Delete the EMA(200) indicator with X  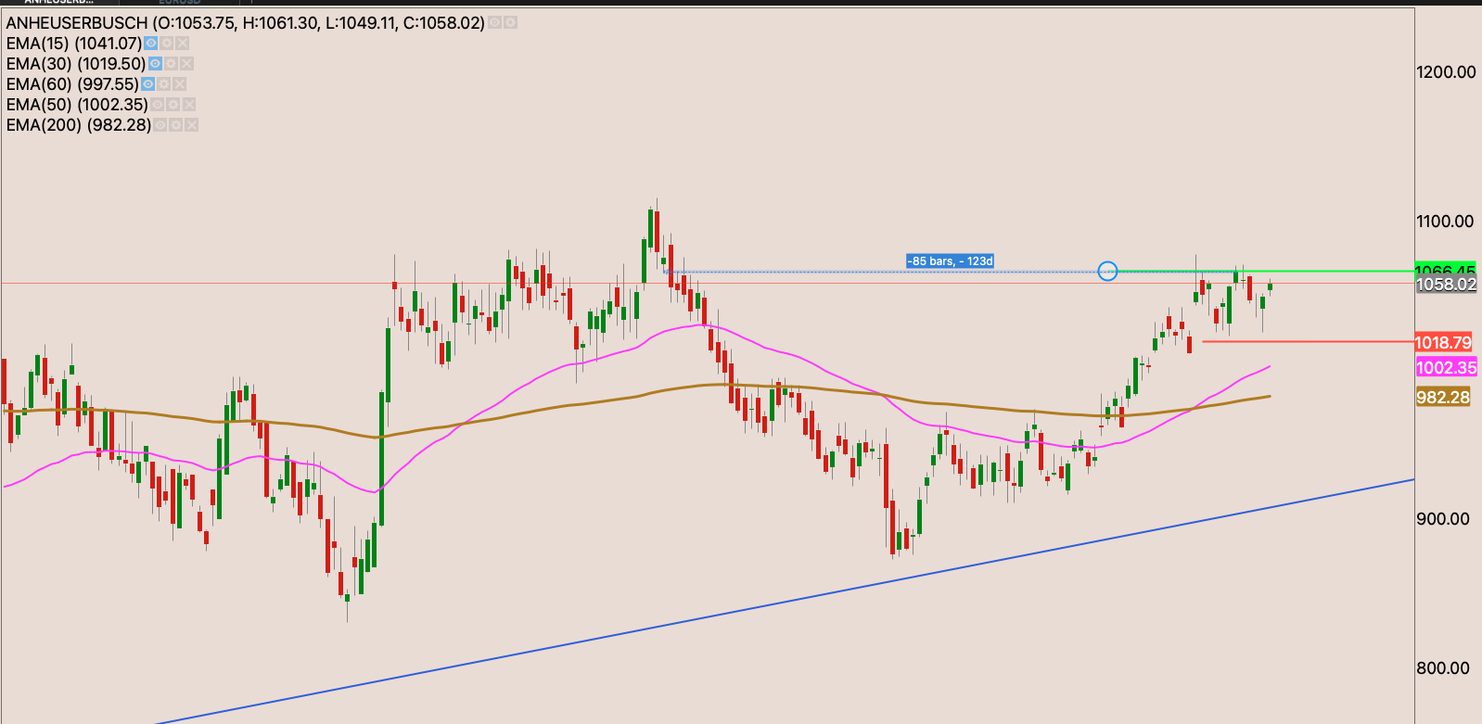pos(192,125)
